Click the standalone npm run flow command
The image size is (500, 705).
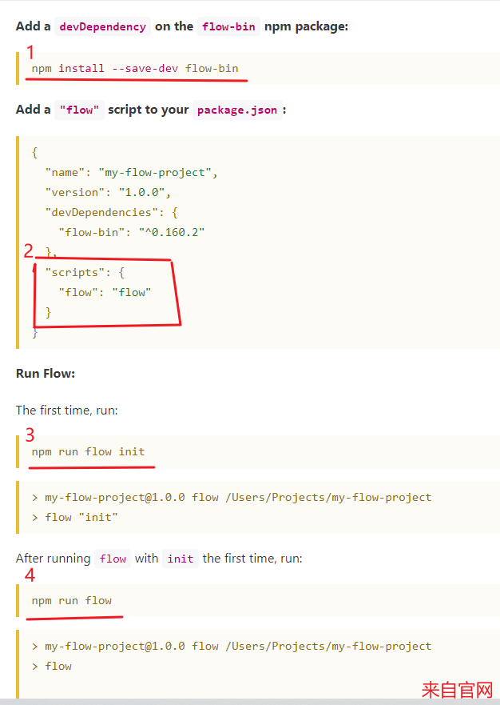pos(71,600)
